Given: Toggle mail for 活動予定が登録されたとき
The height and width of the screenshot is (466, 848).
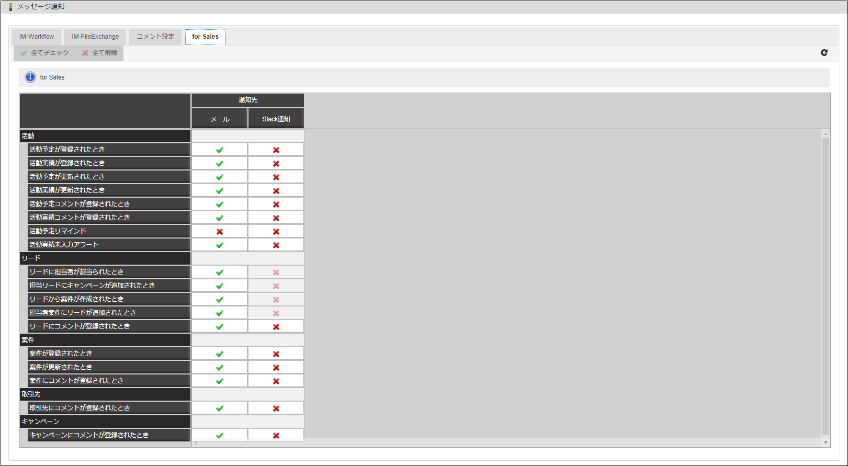Looking at the screenshot, I should (x=220, y=150).
